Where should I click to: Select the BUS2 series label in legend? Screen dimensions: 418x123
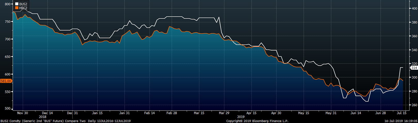tap(23, 4)
